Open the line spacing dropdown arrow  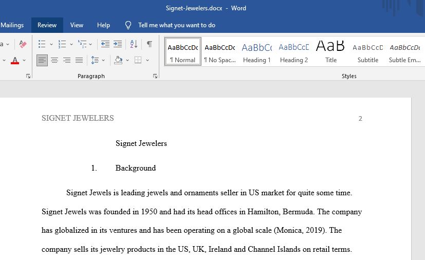pyautogui.click(x=103, y=60)
